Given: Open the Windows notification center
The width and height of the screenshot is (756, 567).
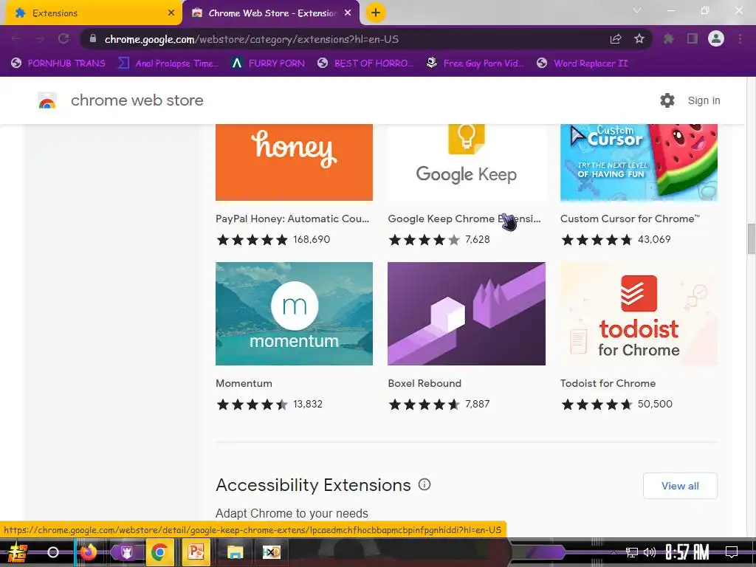Looking at the screenshot, I should [732, 552].
